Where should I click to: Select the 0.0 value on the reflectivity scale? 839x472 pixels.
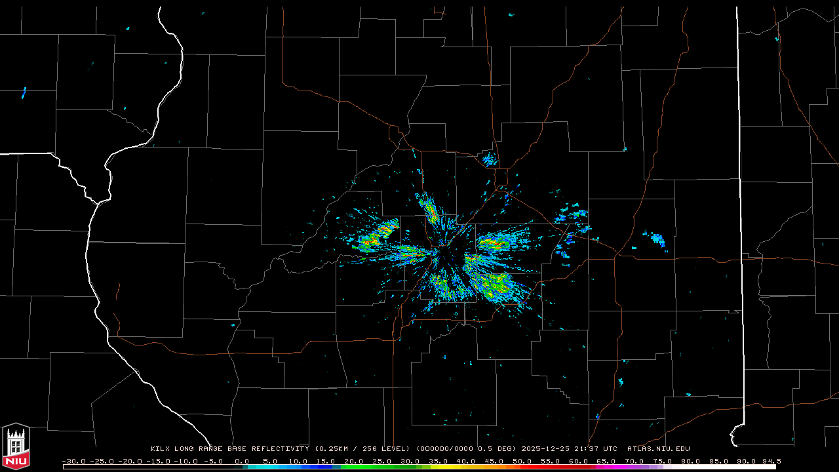click(242, 461)
